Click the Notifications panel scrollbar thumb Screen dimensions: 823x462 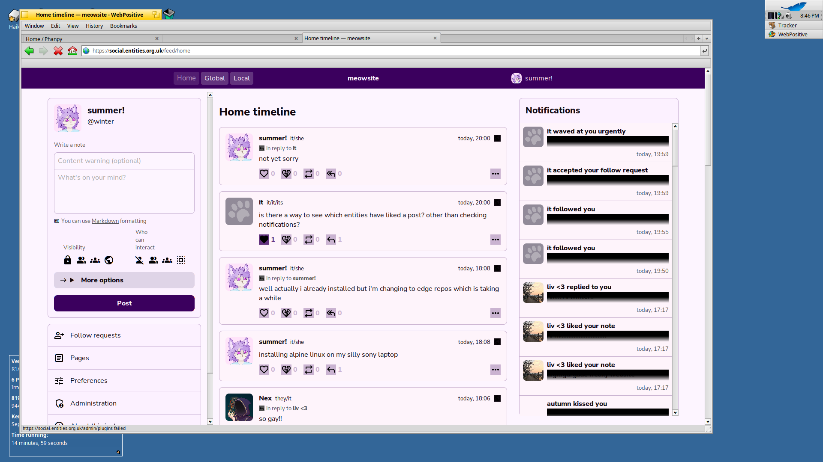(675, 148)
